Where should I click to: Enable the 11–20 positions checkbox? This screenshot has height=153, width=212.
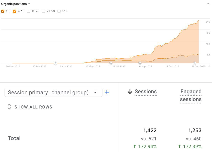(x=29, y=11)
